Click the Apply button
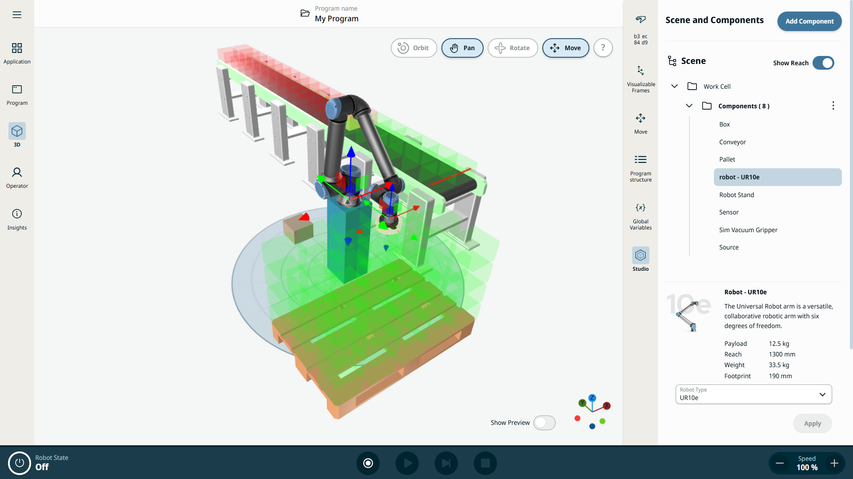The image size is (853, 479). (812, 424)
